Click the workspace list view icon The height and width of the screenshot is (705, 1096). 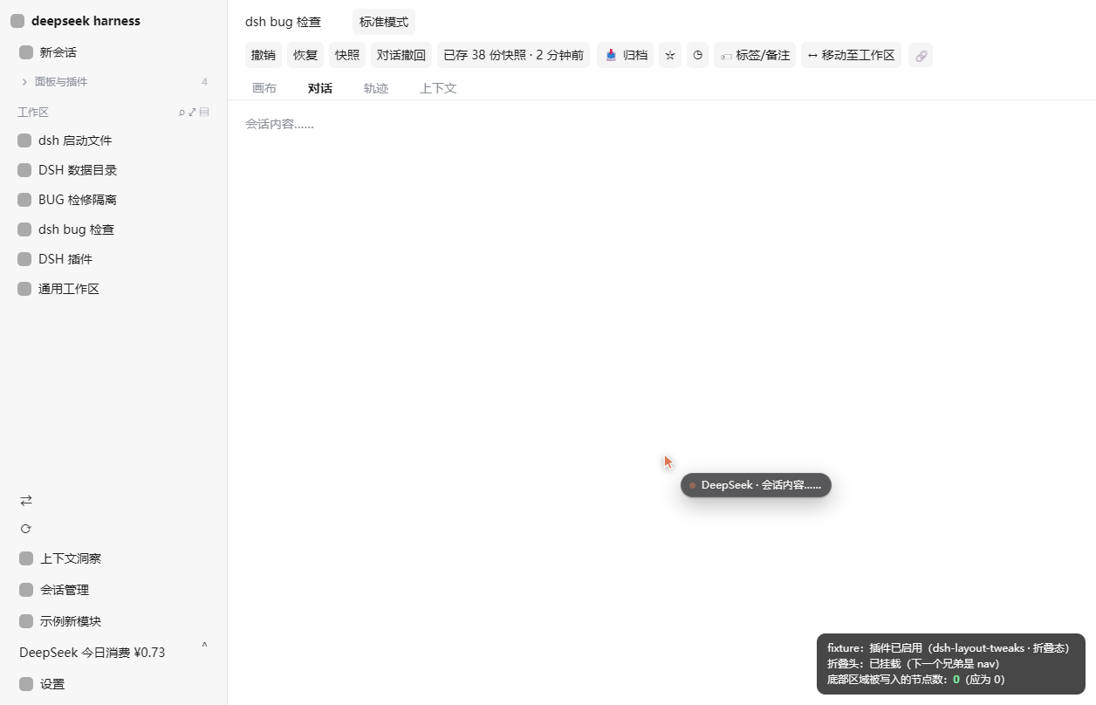pos(204,113)
